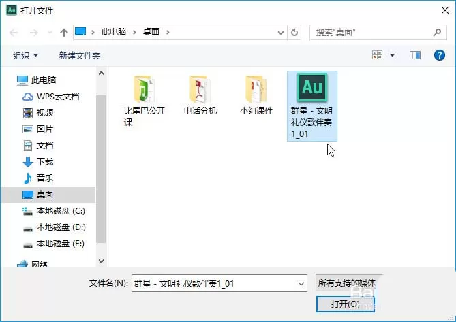Go up one folder level
Viewport: 456px width, 322px height.
64,33
